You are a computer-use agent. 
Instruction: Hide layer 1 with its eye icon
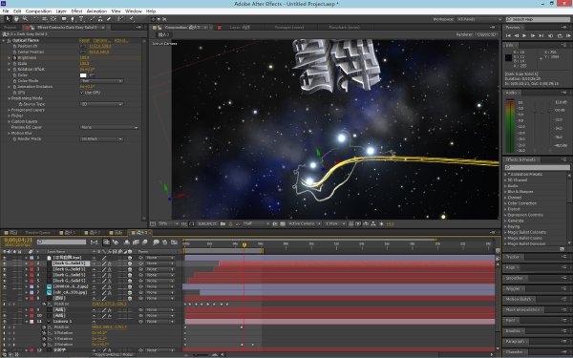tap(5, 258)
